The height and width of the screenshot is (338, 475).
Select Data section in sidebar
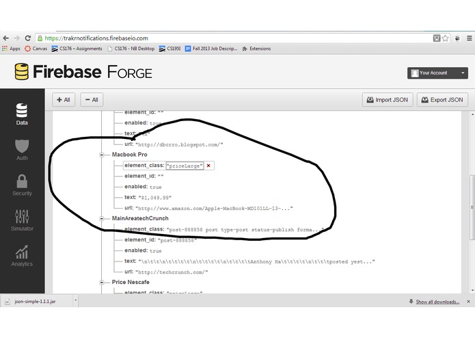pos(22,114)
